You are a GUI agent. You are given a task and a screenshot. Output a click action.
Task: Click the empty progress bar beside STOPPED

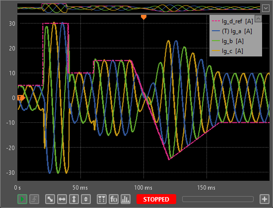tap(218, 199)
